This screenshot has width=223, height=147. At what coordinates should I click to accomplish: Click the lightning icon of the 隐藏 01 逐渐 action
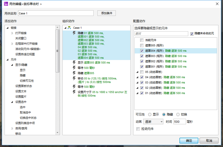[x=74, y=33]
